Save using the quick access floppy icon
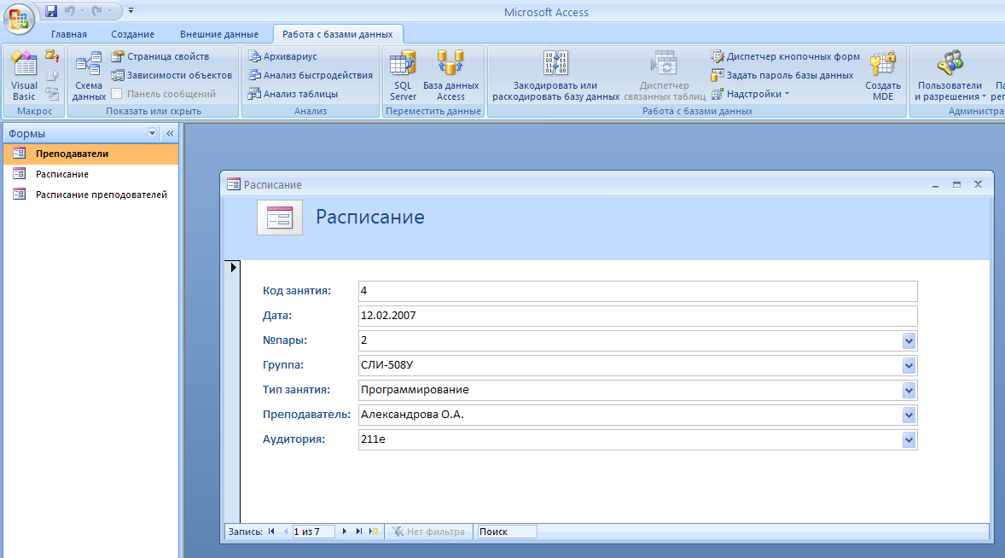The height and width of the screenshot is (558, 1005). pos(51,11)
